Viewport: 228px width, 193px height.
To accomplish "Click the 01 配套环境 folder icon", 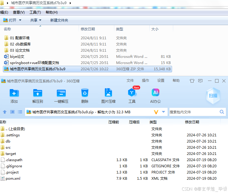I will [x=6, y=38].
